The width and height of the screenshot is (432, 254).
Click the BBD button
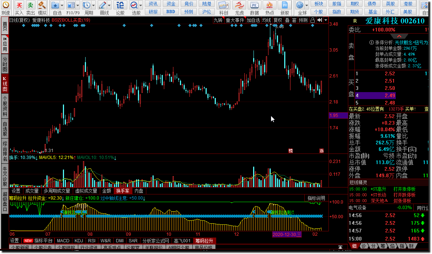(x=170, y=12)
